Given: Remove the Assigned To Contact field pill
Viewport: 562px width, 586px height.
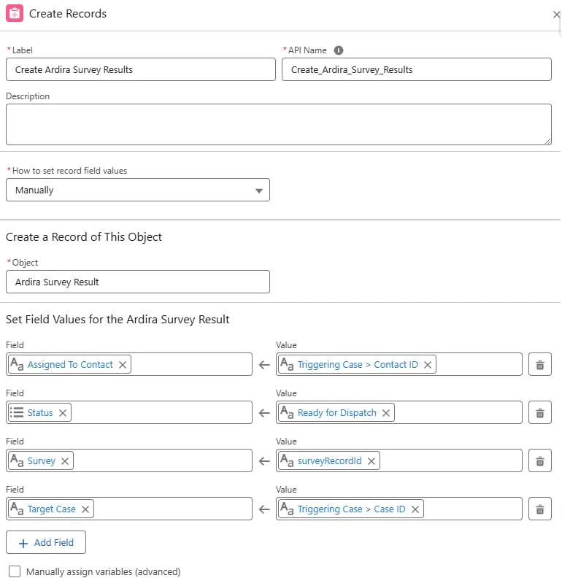Looking at the screenshot, I should 122,365.
